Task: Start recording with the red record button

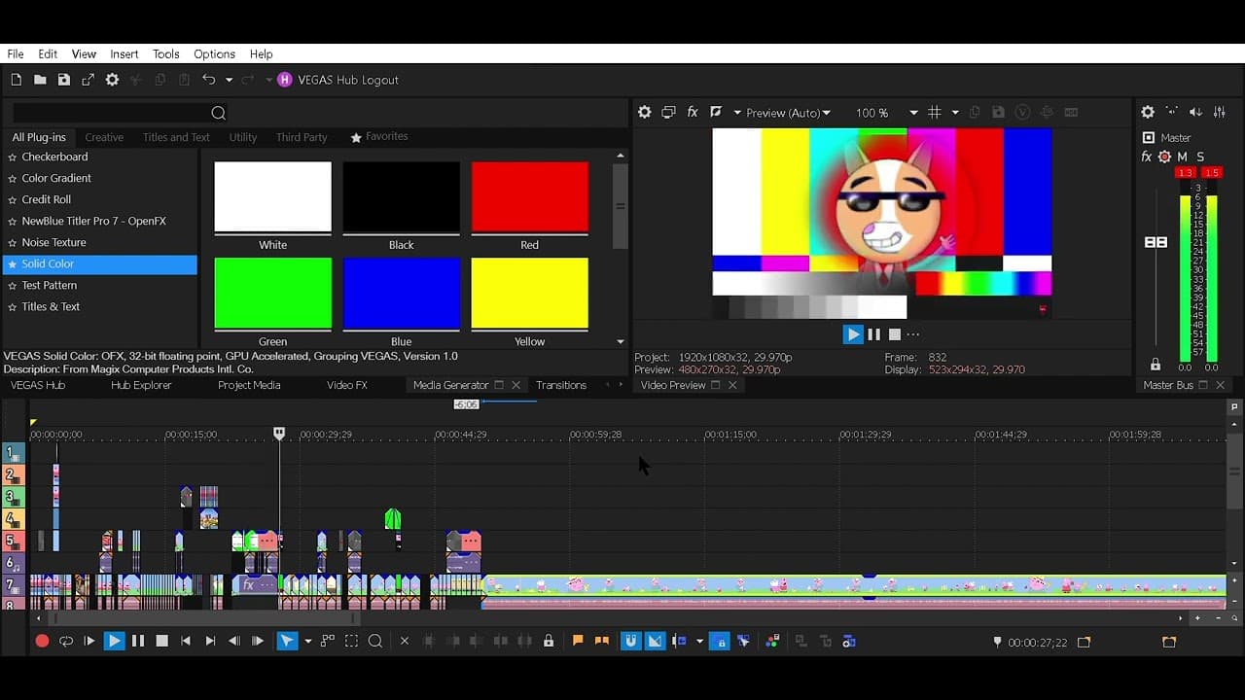Action: point(42,641)
